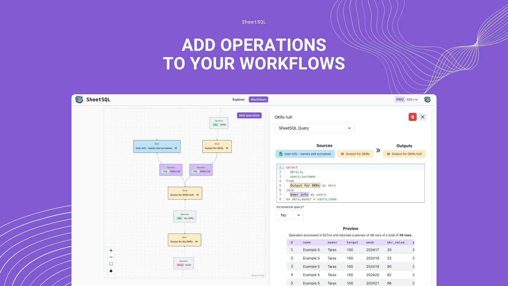Image resolution: width=508 pixels, height=286 pixels.
Task: Click week cell 202418 in preview row 2
Action: [373, 258]
